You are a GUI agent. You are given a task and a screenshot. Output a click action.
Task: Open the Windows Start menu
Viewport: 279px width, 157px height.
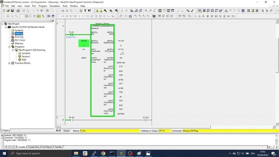(4, 153)
